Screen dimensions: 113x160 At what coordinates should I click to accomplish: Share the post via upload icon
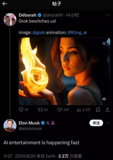[x=107, y=110]
